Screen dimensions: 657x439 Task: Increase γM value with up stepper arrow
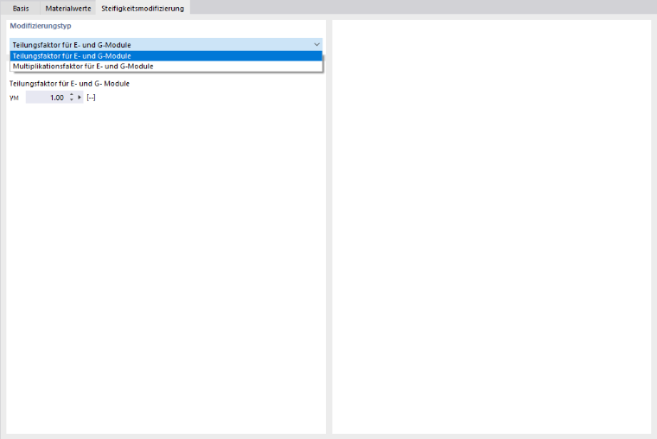tap(72, 95)
